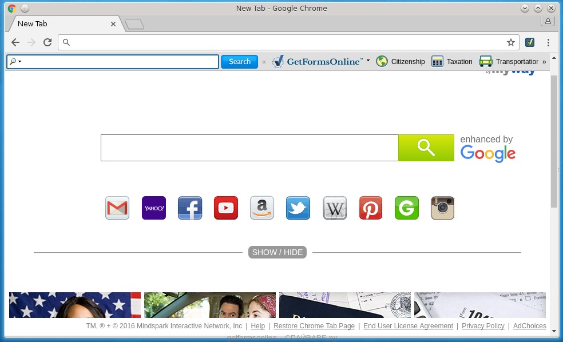Viewport: 563px width, 342px height.
Task: Open the Wikipedia shortcut icon
Action: coord(334,208)
